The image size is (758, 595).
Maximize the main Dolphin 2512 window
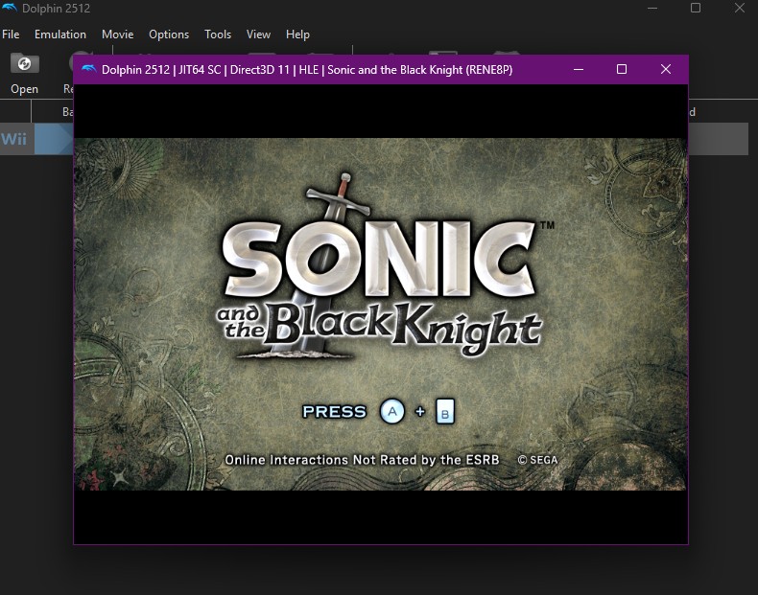[x=696, y=9]
